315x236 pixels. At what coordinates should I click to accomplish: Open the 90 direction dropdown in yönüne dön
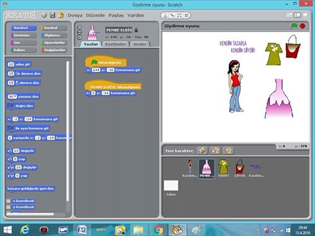12,96
